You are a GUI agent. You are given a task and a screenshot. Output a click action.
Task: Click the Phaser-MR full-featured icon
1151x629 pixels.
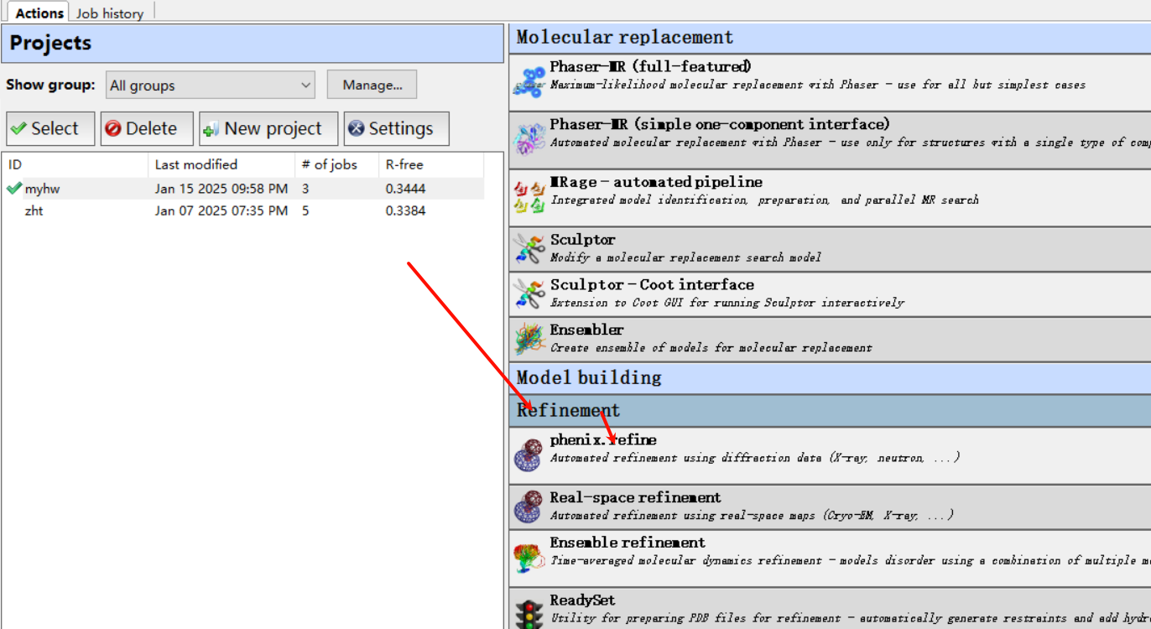click(529, 81)
